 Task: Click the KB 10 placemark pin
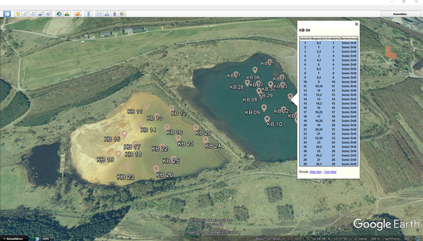tap(267, 119)
